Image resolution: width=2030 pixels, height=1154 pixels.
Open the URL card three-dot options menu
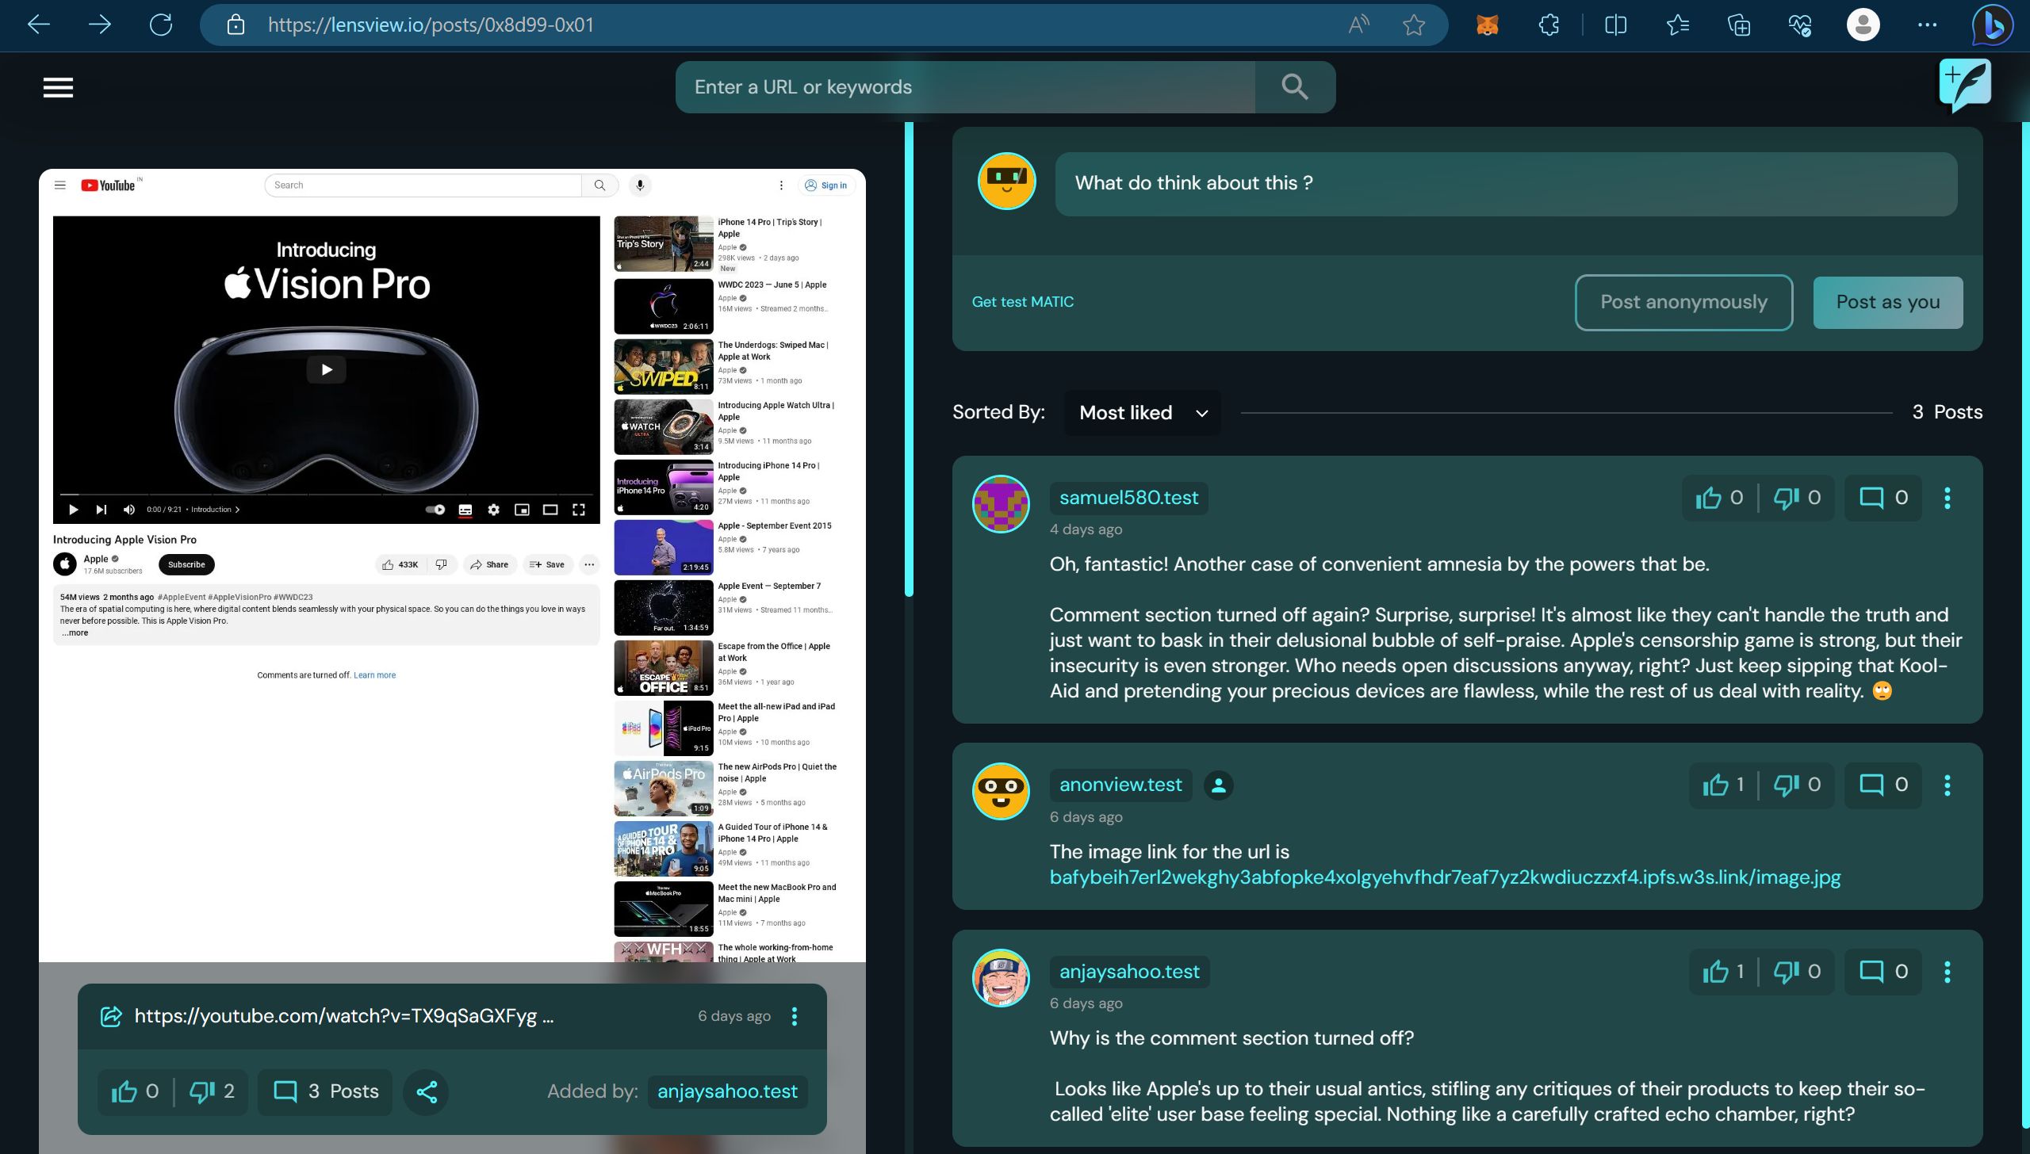pos(795,1016)
